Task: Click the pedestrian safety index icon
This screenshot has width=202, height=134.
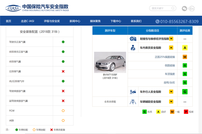Action: (133, 92)
